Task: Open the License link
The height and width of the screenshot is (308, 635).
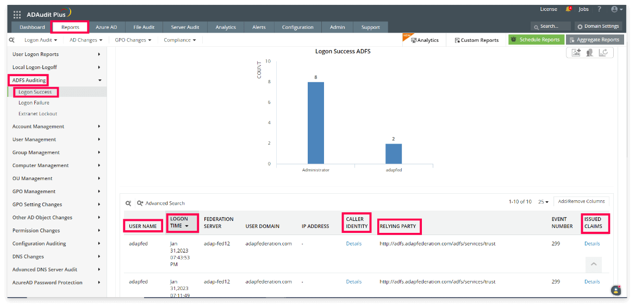Action: click(549, 9)
